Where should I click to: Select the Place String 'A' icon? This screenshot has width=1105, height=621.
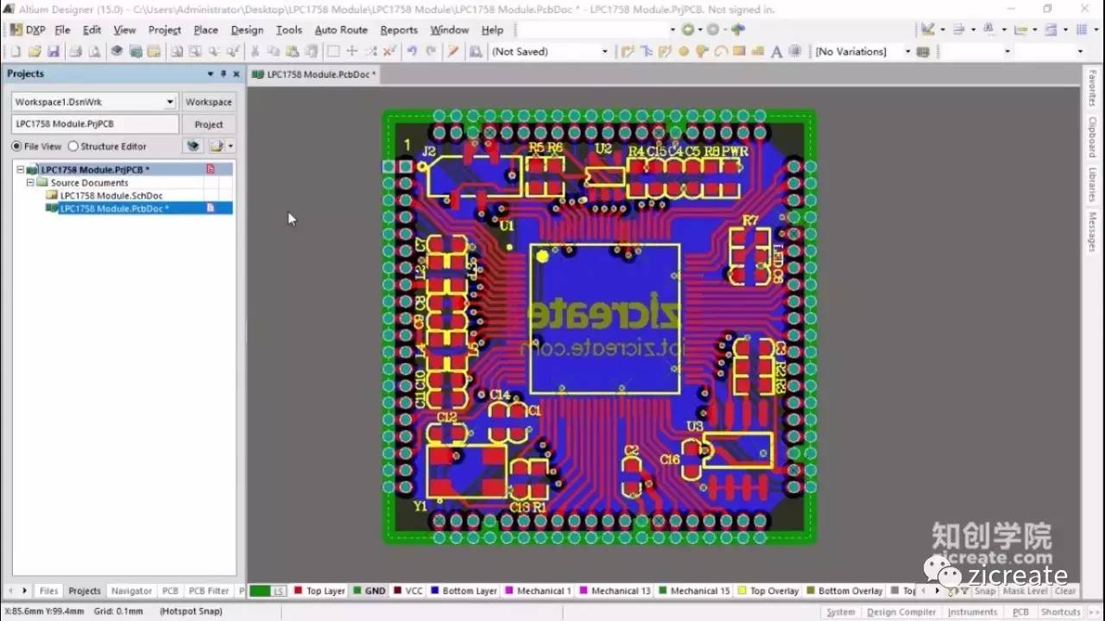(776, 52)
